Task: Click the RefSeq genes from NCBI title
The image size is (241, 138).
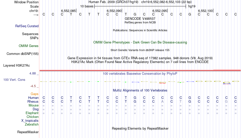Action: pos(140,22)
